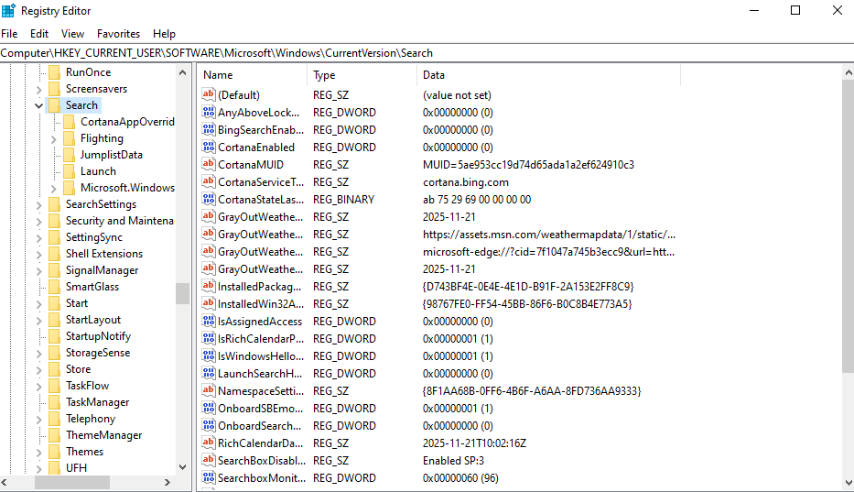The image size is (854, 492).
Task: Sort values by the Name column header
Action: 252,75
